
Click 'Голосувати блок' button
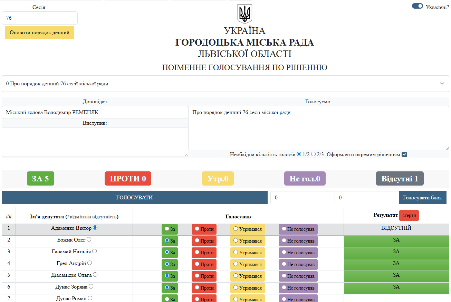[x=423, y=198]
